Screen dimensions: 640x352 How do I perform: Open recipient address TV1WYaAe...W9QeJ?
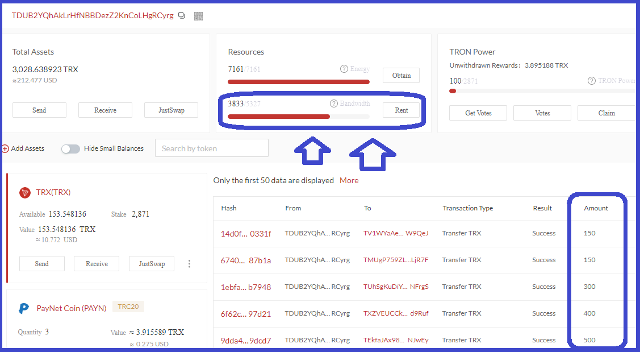click(396, 233)
